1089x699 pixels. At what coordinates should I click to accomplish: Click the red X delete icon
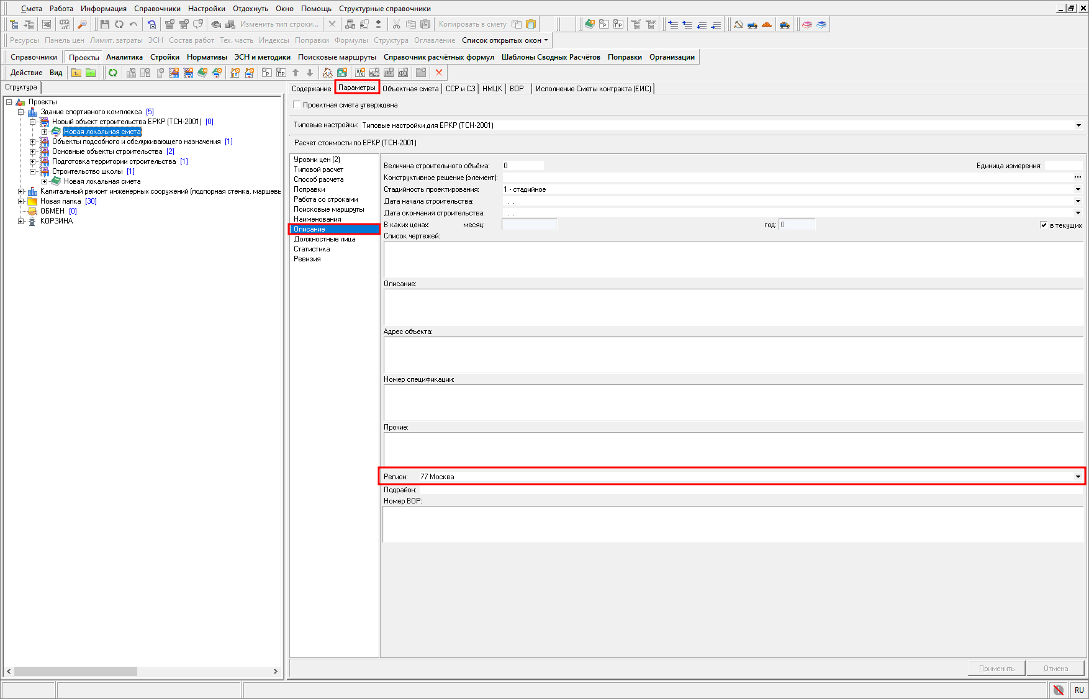[x=439, y=73]
